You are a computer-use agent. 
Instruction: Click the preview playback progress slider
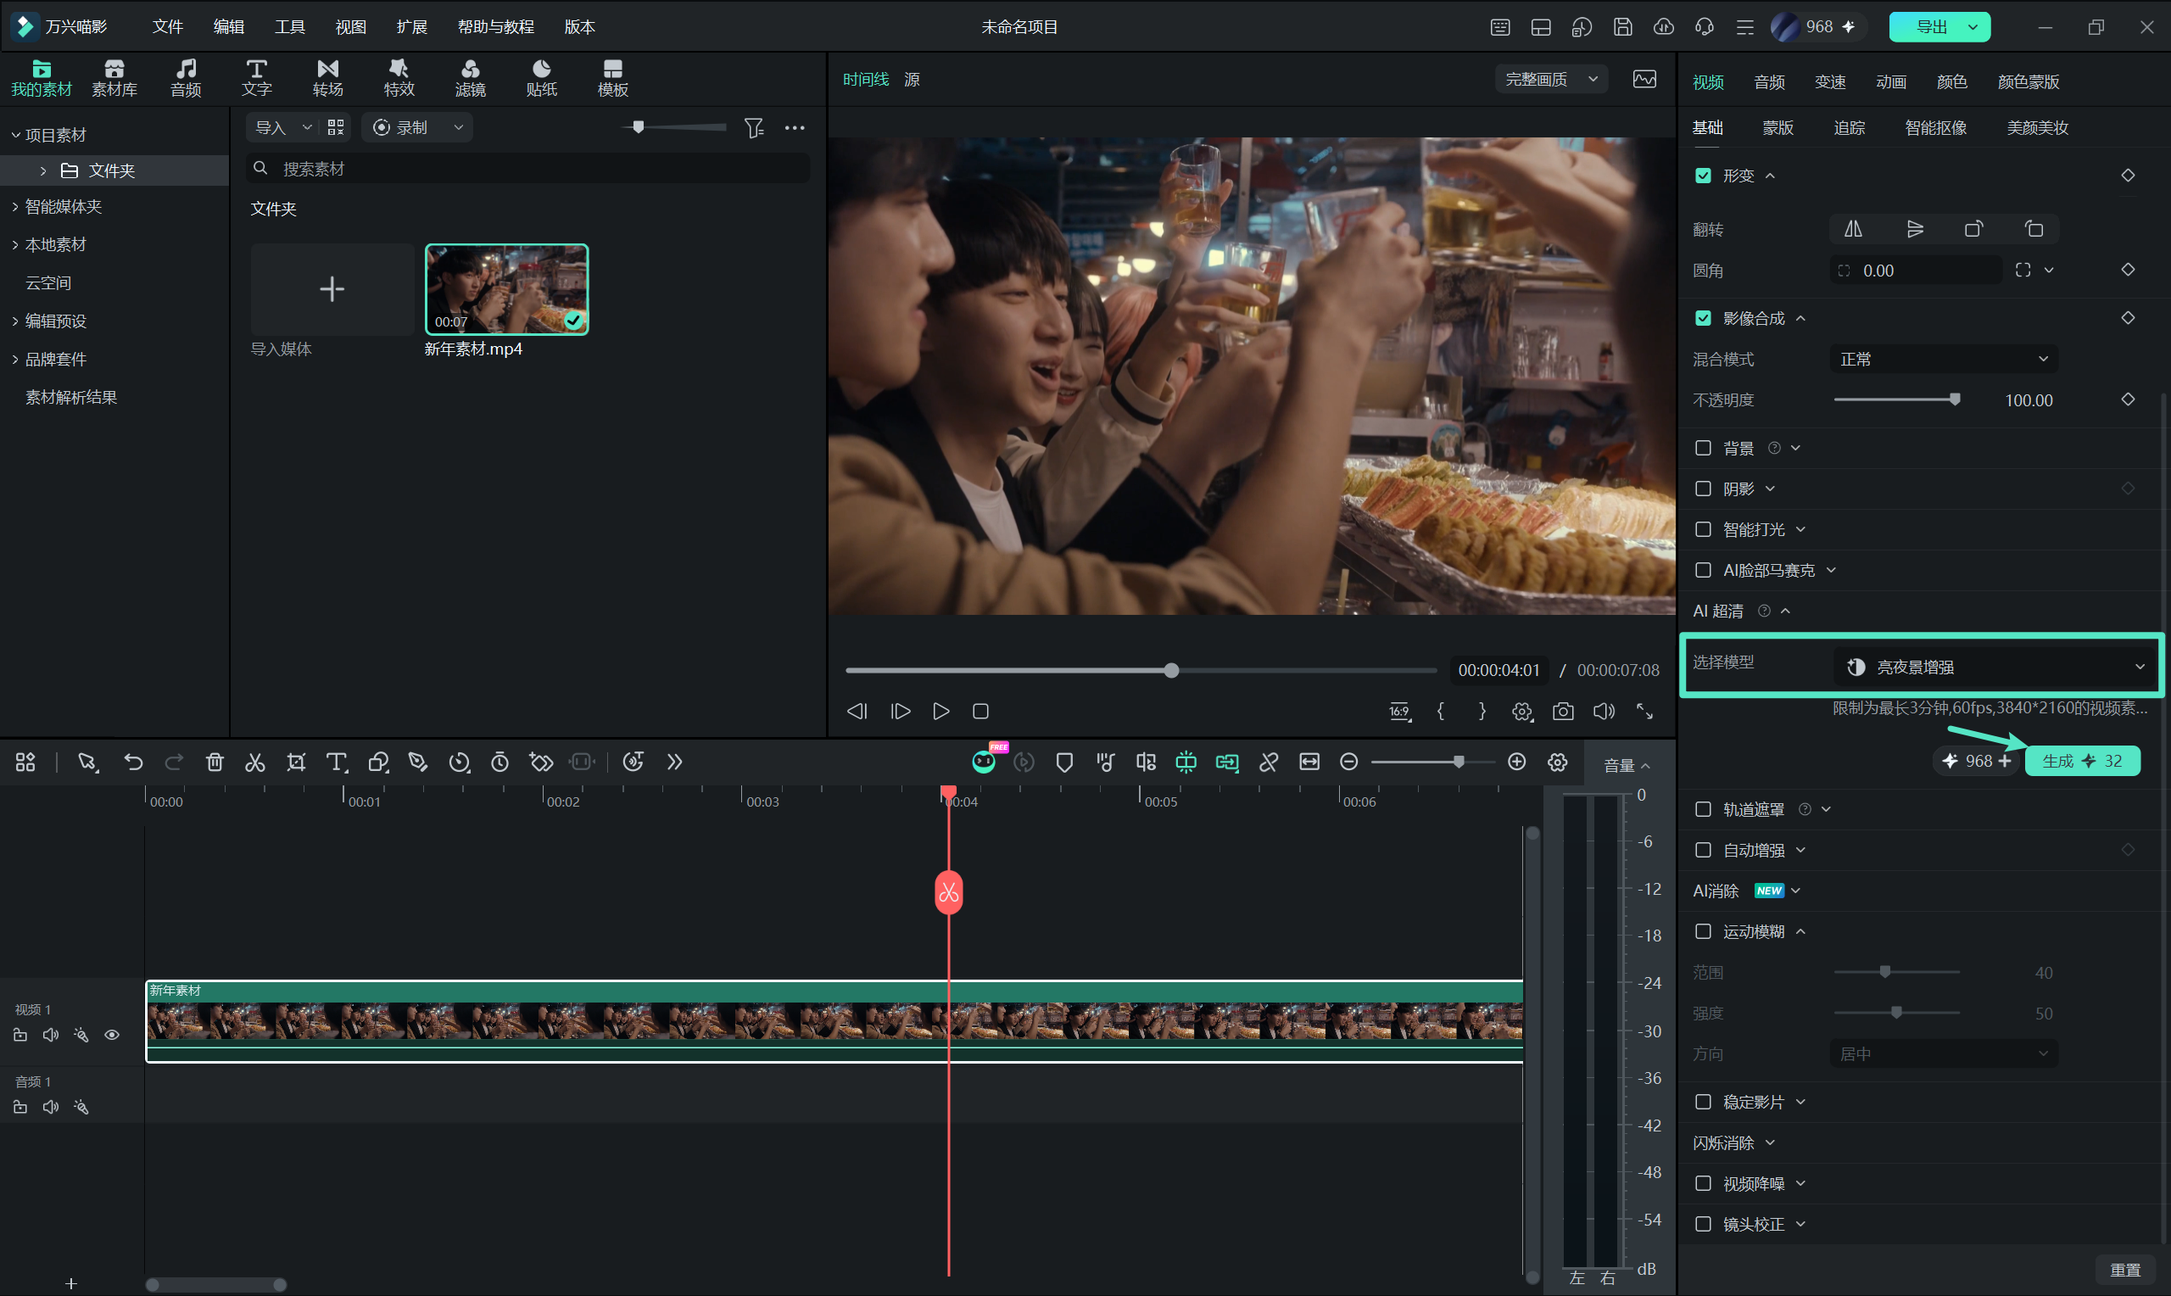coord(1141,670)
